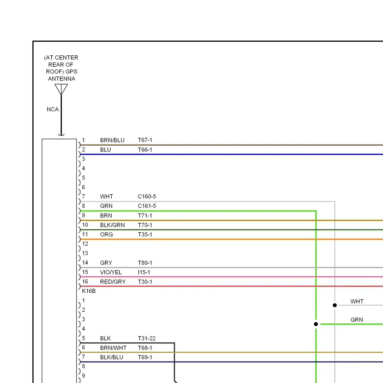Click the 'T69-1' circuit code
383x383 pixels.
[x=145, y=357]
